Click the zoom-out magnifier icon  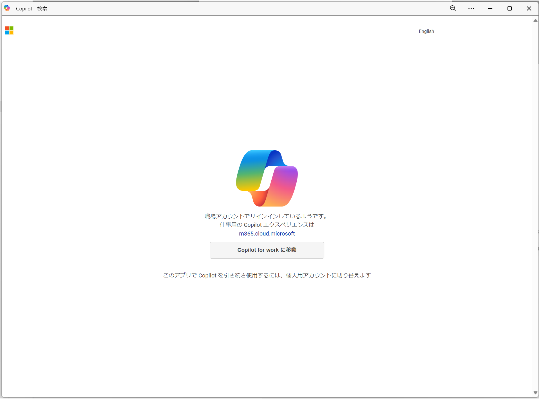pyautogui.click(x=453, y=8)
